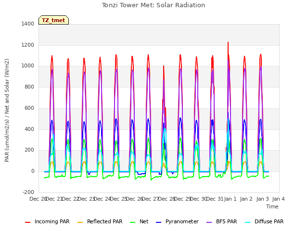Image resolution: width=308 pixels, height=231 pixels.
Task: Click the BF5 PAR legend label
Action: coord(227,221)
